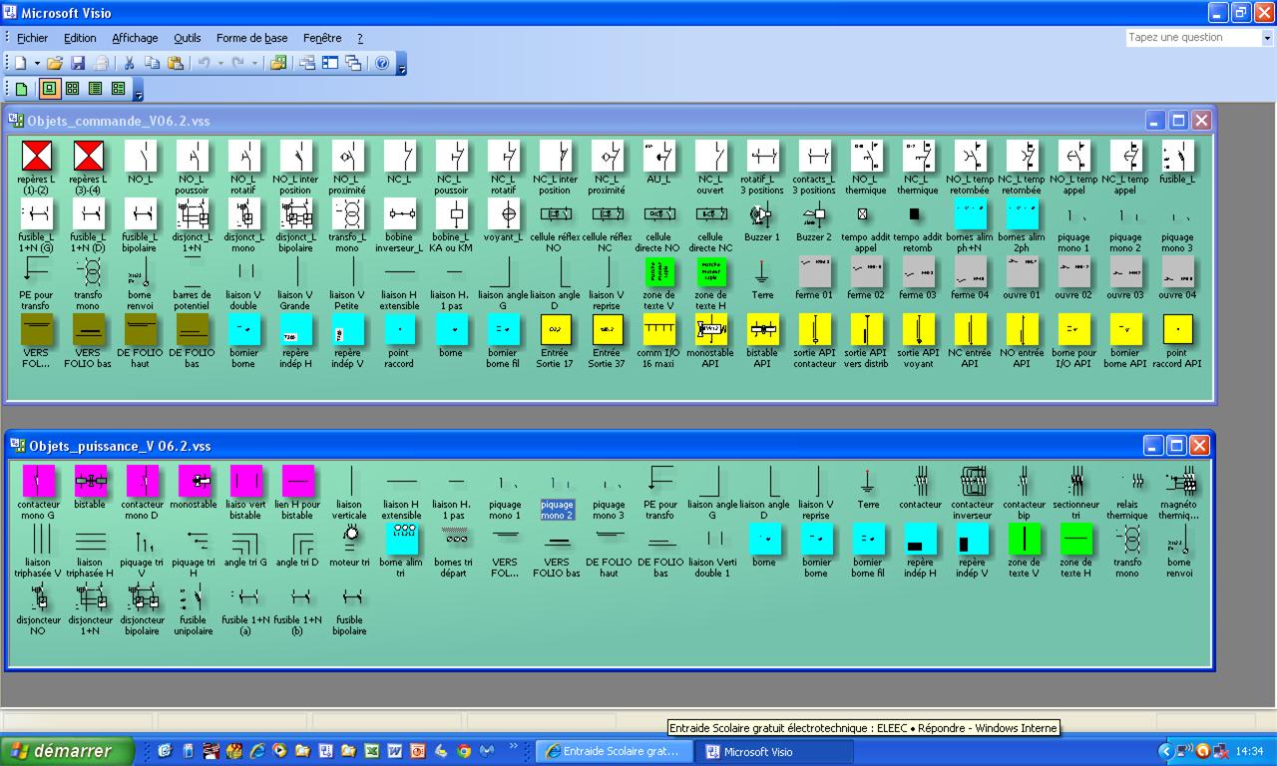Toggle the icons only stencil view

(72, 89)
